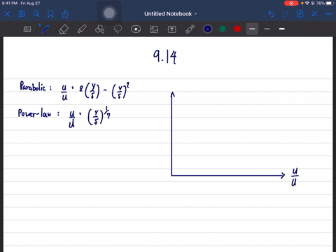Undo the last stroke
Screen dimensions: 336x252
[271, 14]
